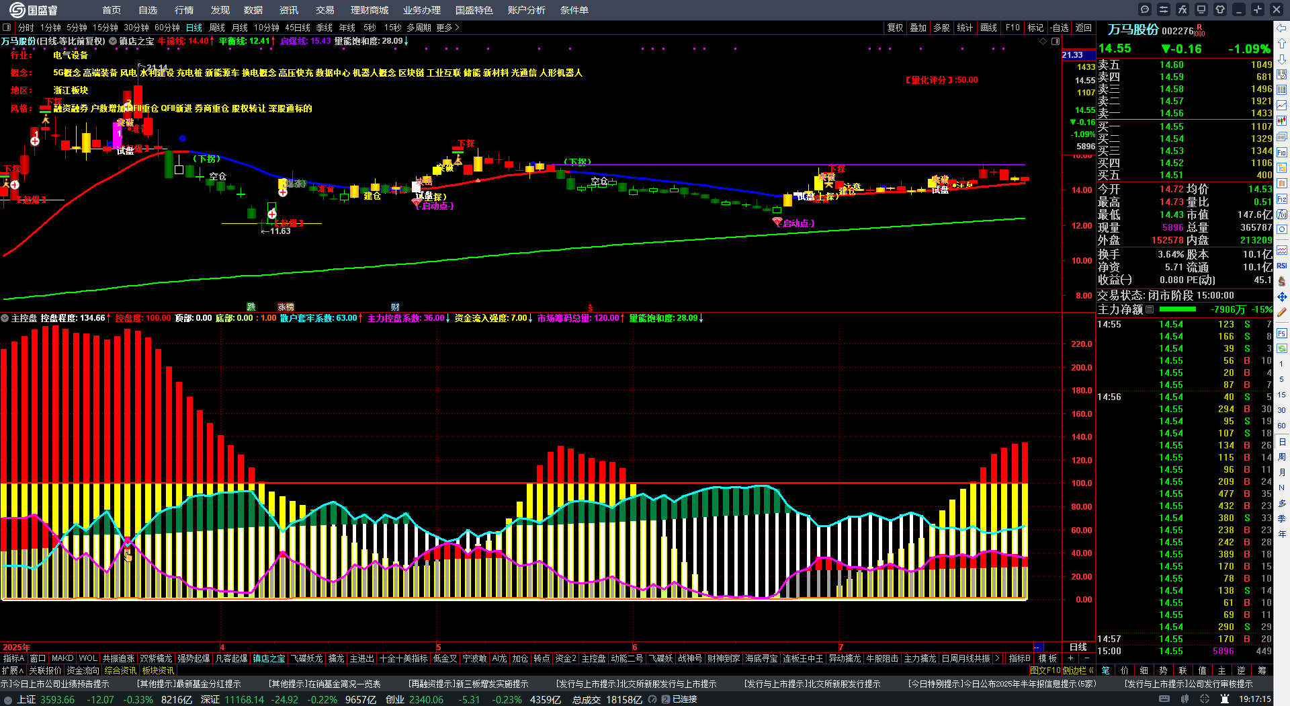Open the chat message icon in title bar

pyautogui.click(x=1145, y=9)
